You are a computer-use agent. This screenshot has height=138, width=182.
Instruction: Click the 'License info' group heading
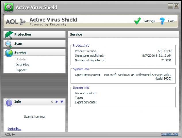[81, 87]
